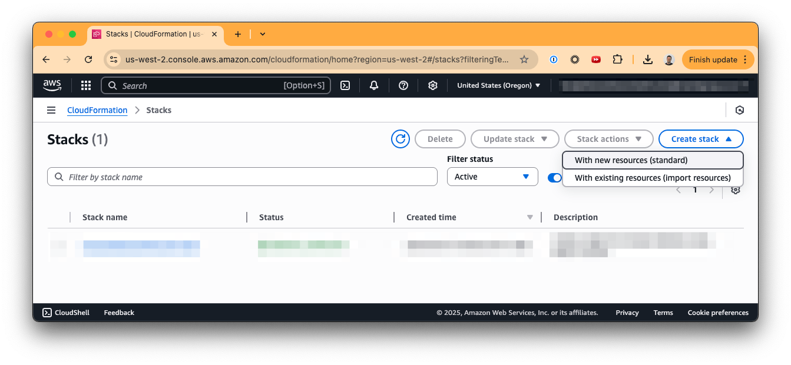Refresh the stacks list

pos(401,139)
